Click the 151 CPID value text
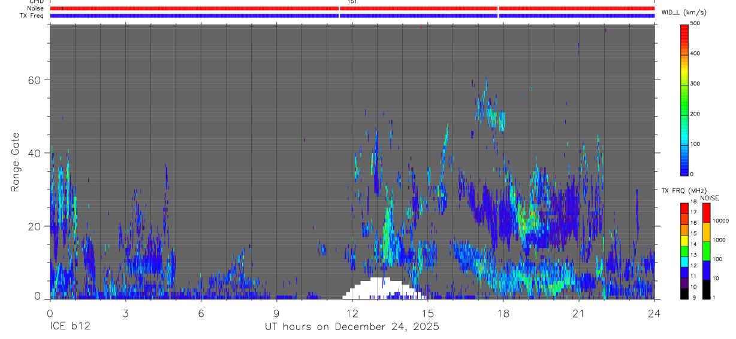 click(352, 2)
